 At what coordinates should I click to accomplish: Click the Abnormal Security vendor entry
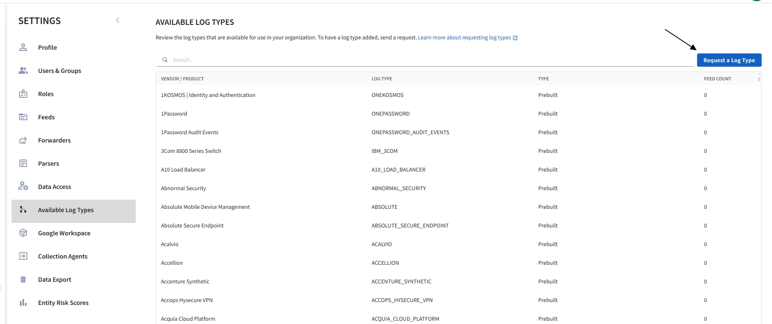click(183, 188)
